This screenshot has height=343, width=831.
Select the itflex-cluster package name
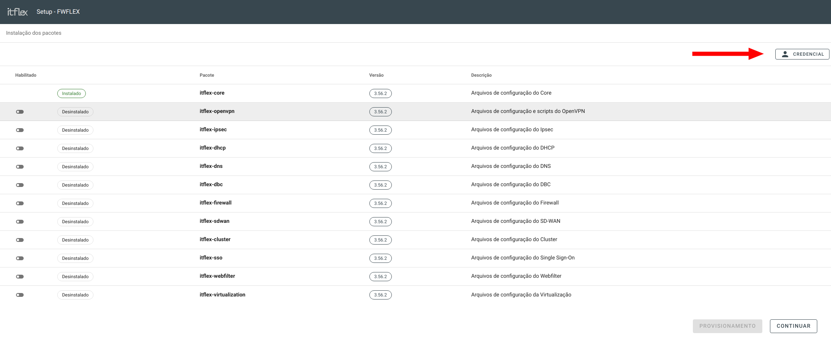pos(215,239)
